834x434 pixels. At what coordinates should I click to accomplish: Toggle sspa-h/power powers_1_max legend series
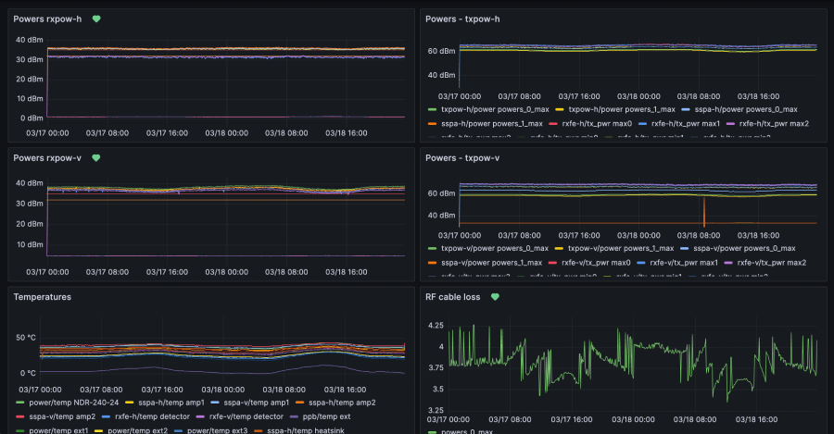[491, 124]
